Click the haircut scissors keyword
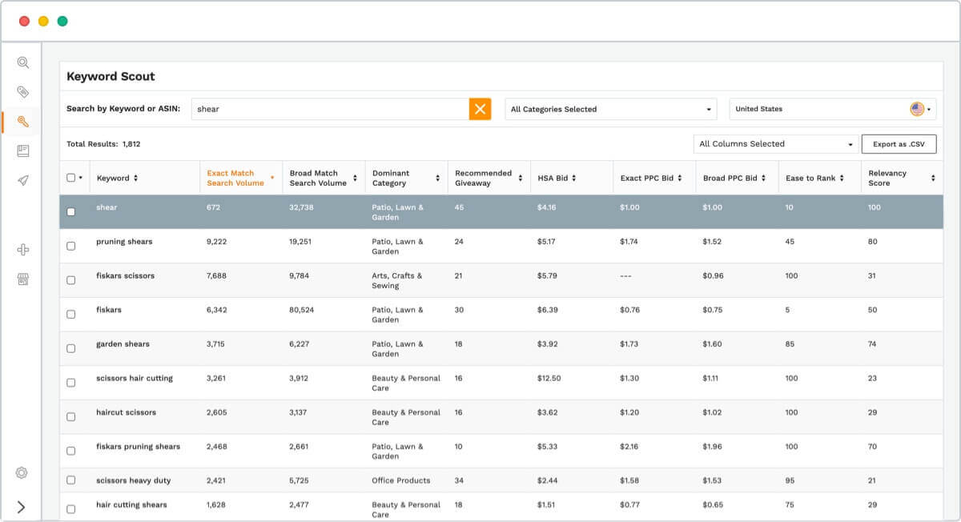This screenshot has width=961, height=522. 127,412
